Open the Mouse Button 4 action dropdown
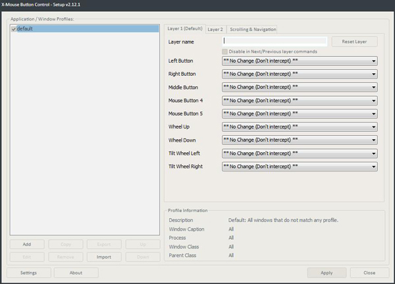 [x=300, y=101]
